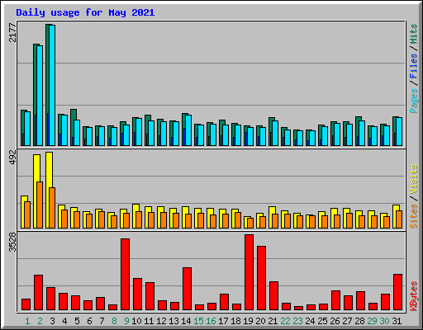The height and width of the screenshot is (330, 423).
Task: Select the orange sites bar for day 3
Action: (52, 208)
